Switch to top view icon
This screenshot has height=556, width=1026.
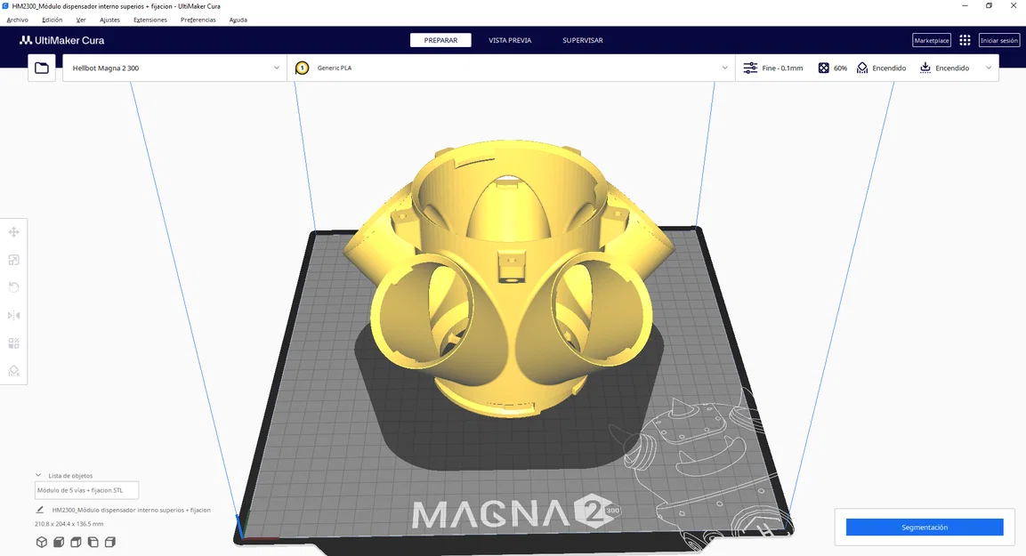pos(76,543)
